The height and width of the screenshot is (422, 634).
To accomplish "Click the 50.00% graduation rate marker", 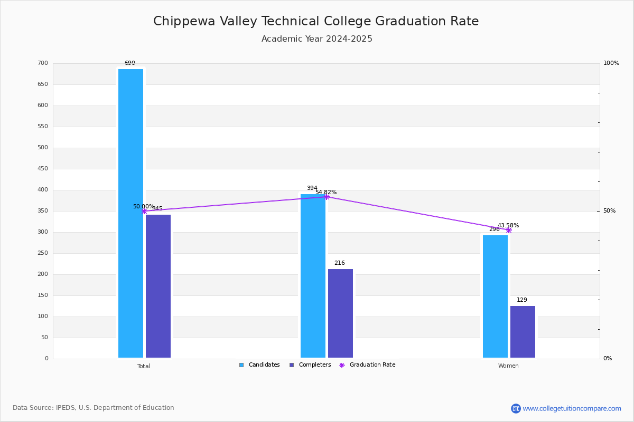I will (144, 211).
